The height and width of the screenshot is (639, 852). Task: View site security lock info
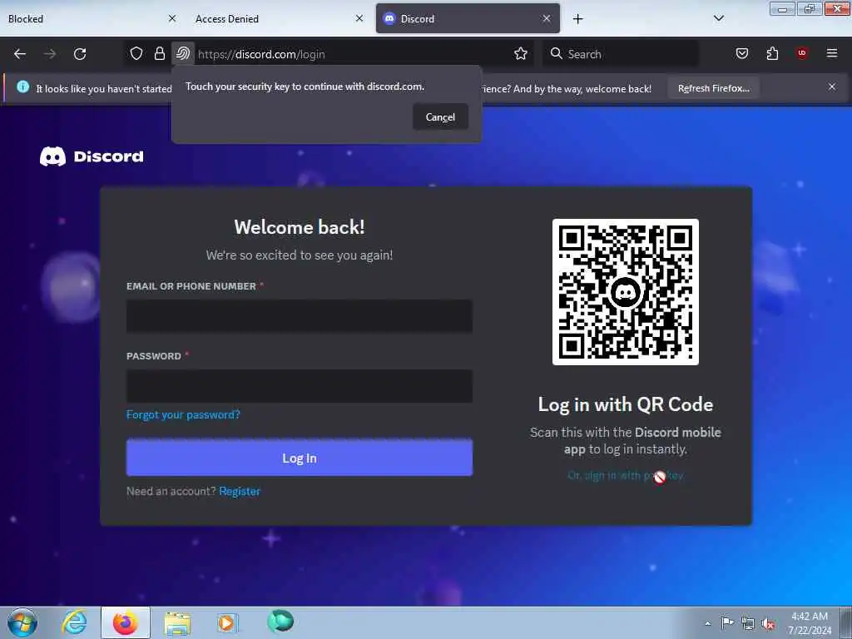click(x=159, y=54)
